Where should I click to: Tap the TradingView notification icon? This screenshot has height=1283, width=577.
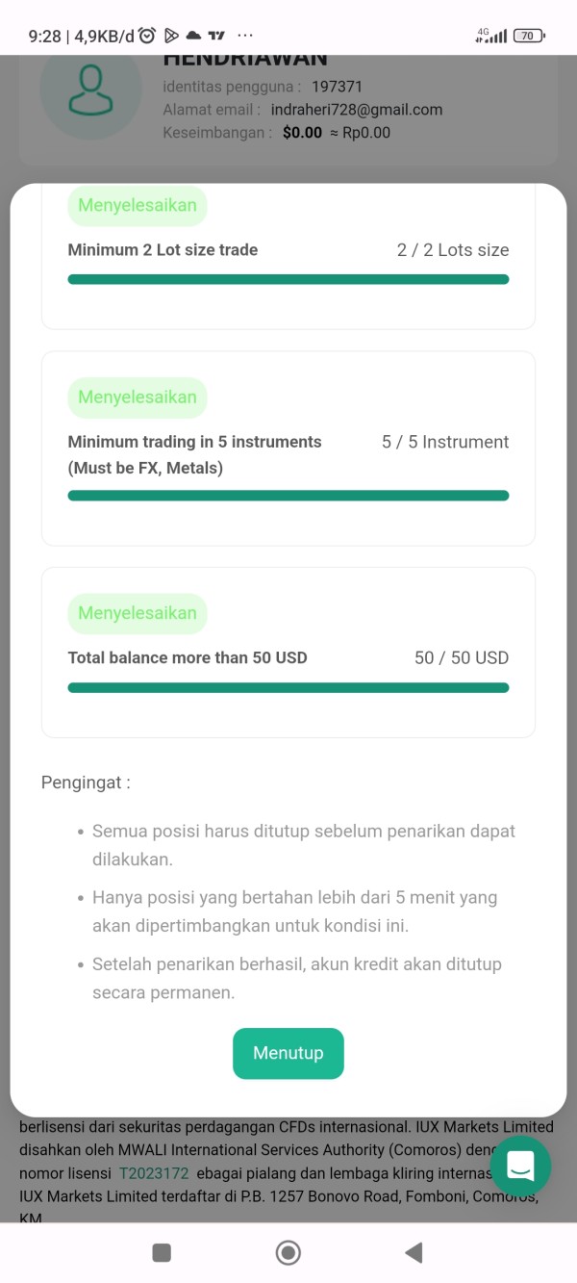pyautogui.click(x=216, y=36)
